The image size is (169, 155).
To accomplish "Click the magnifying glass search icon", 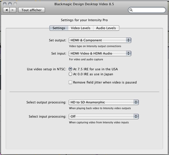I will [131, 10].
